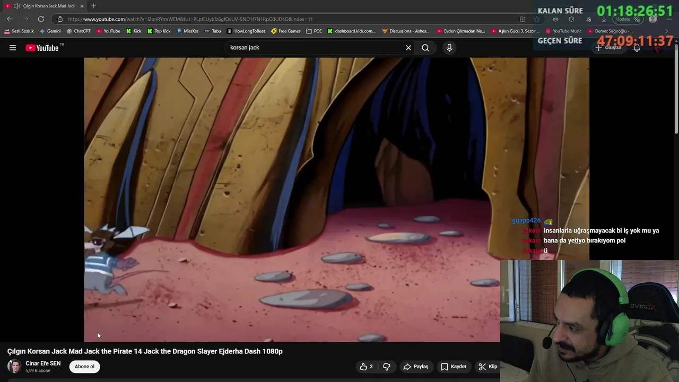
Task: Open the Free Games bookmark
Action: [x=286, y=31]
